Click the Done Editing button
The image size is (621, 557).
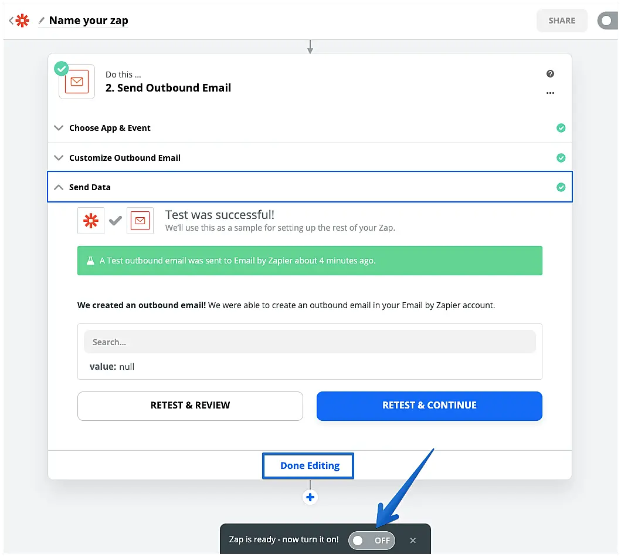(308, 466)
